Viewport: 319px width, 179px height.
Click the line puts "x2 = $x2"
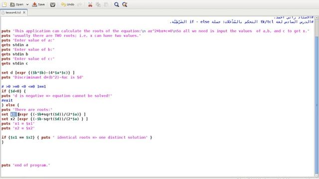pos(18,128)
